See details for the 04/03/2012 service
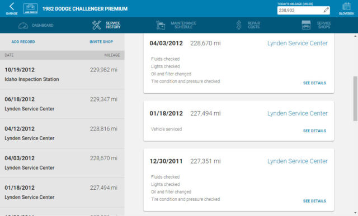Screen dimensions: 358x216 pyautogui.click(x=314, y=83)
